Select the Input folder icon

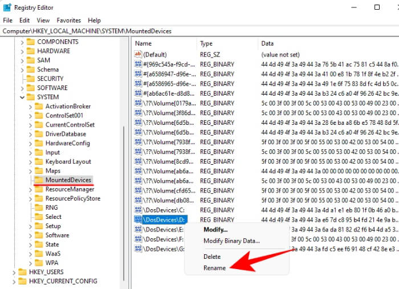[39, 152]
